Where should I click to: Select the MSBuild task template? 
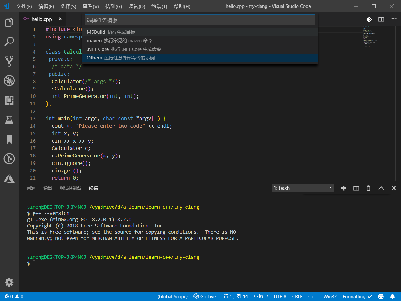200,32
